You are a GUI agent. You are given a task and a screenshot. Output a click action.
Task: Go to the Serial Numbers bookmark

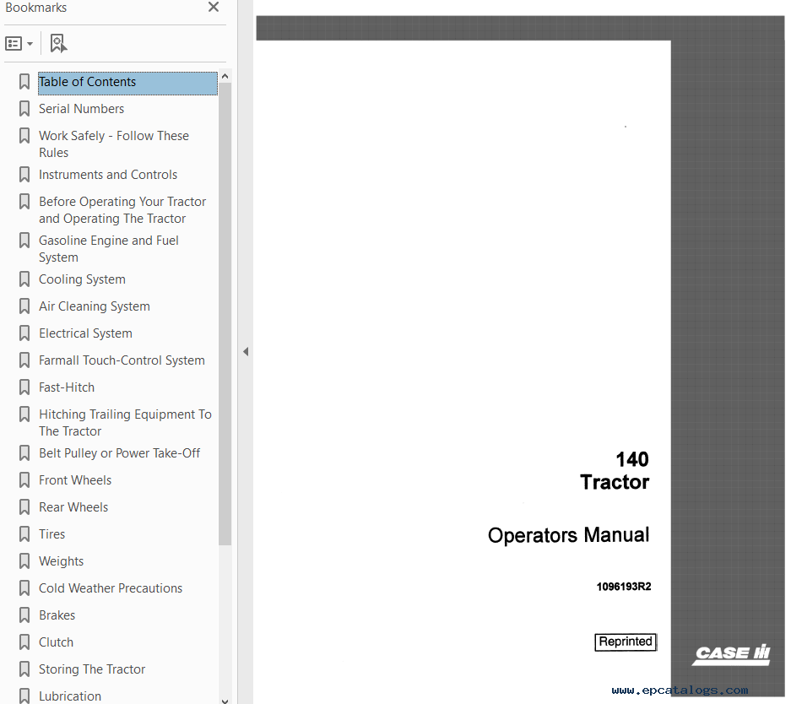(81, 109)
